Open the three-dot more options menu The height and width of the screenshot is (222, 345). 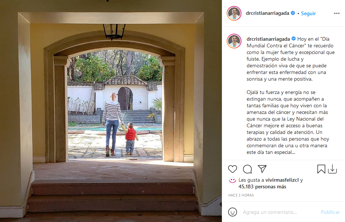[336, 13]
